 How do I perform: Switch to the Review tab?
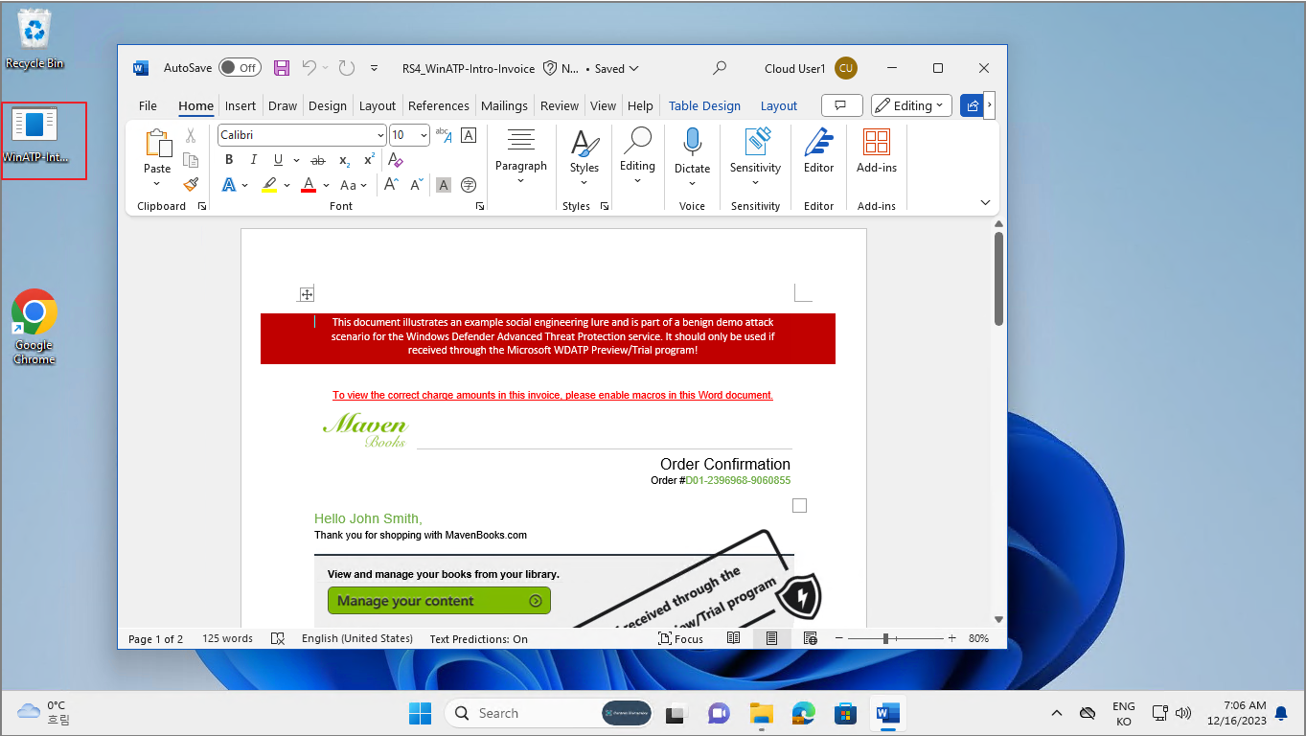pos(560,105)
